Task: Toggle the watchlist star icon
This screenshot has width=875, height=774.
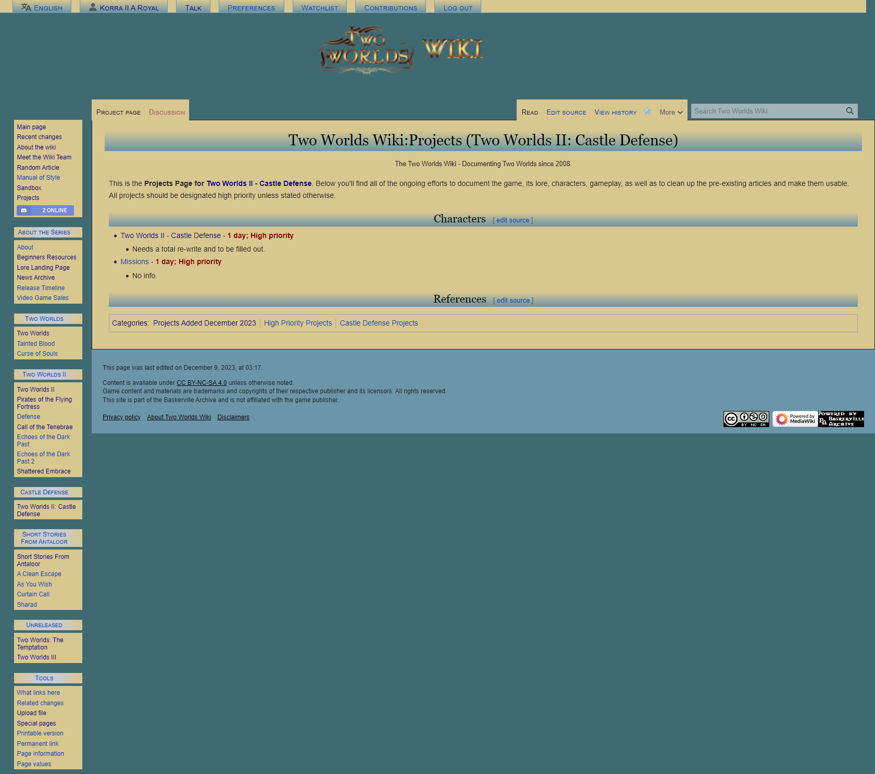Action: [647, 111]
